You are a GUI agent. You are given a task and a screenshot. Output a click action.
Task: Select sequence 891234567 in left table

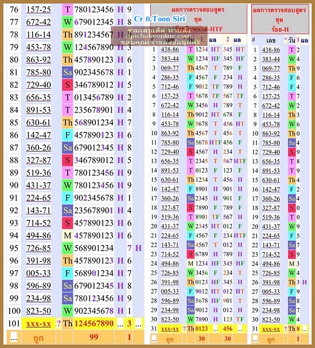click(x=94, y=35)
